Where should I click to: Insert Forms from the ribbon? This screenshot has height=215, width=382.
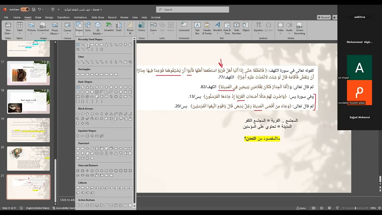pos(142,27)
